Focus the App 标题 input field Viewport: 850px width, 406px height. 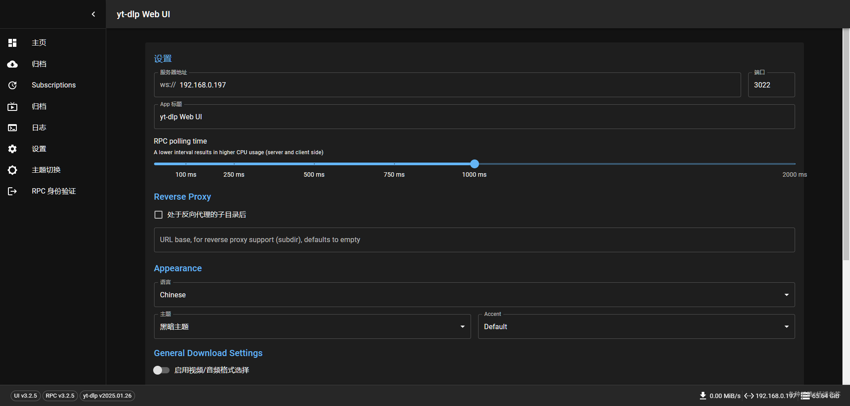474,117
